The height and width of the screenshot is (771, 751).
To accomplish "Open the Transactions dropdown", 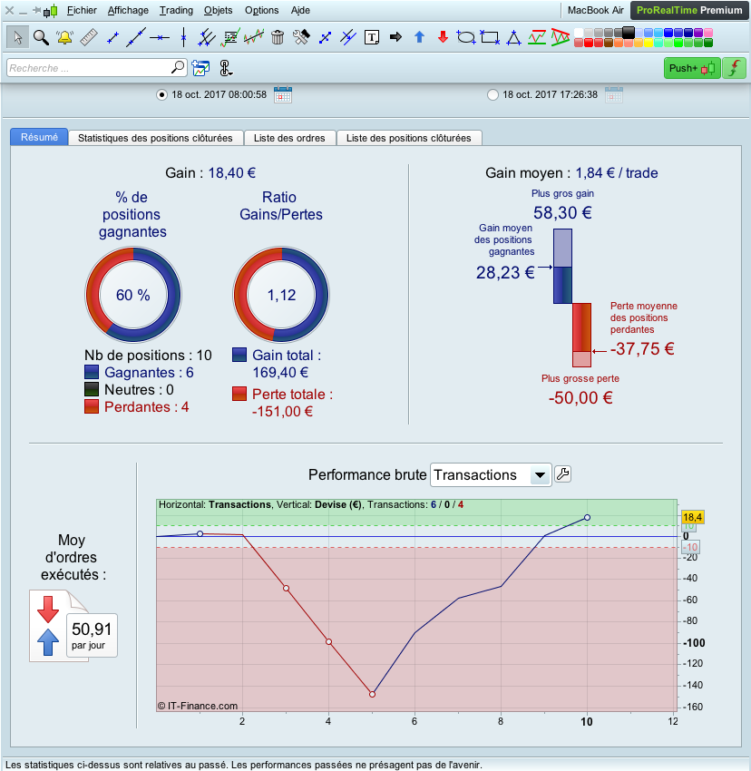I will point(491,475).
